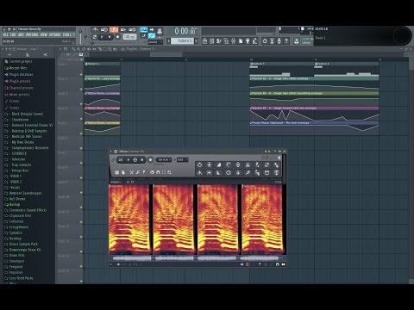414x310 pixels.
Task: Start playback with the main transport play button
Action: (102, 37)
